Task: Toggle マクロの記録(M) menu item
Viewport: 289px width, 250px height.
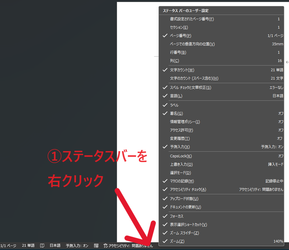Action: coord(221,181)
